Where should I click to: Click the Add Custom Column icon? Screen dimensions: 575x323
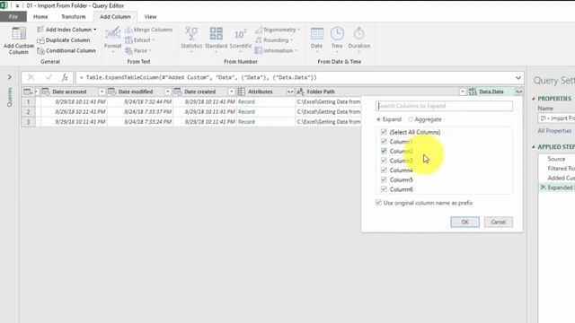click(x=19, y=34)
